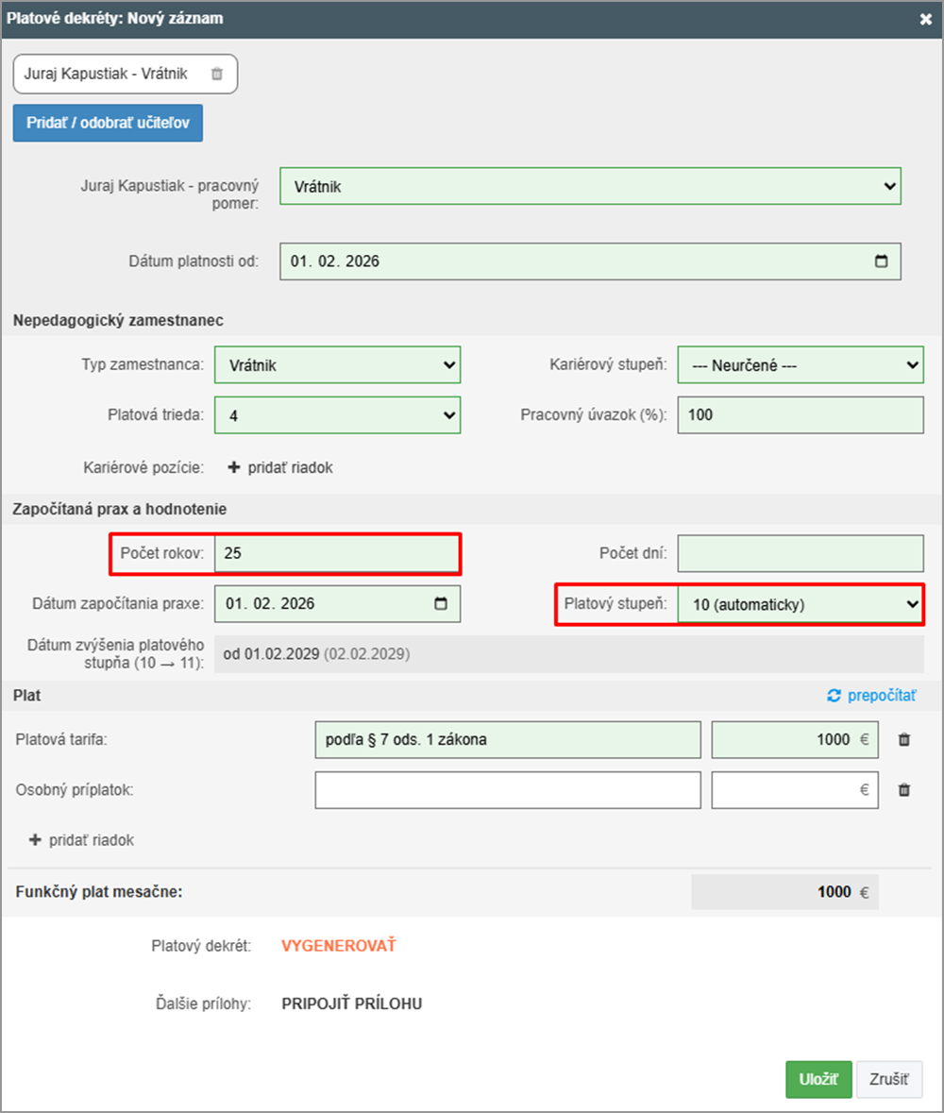Click the VYGENEROVAŤ link
This screenshot has width=944, height=1113.
click(338, 946)
